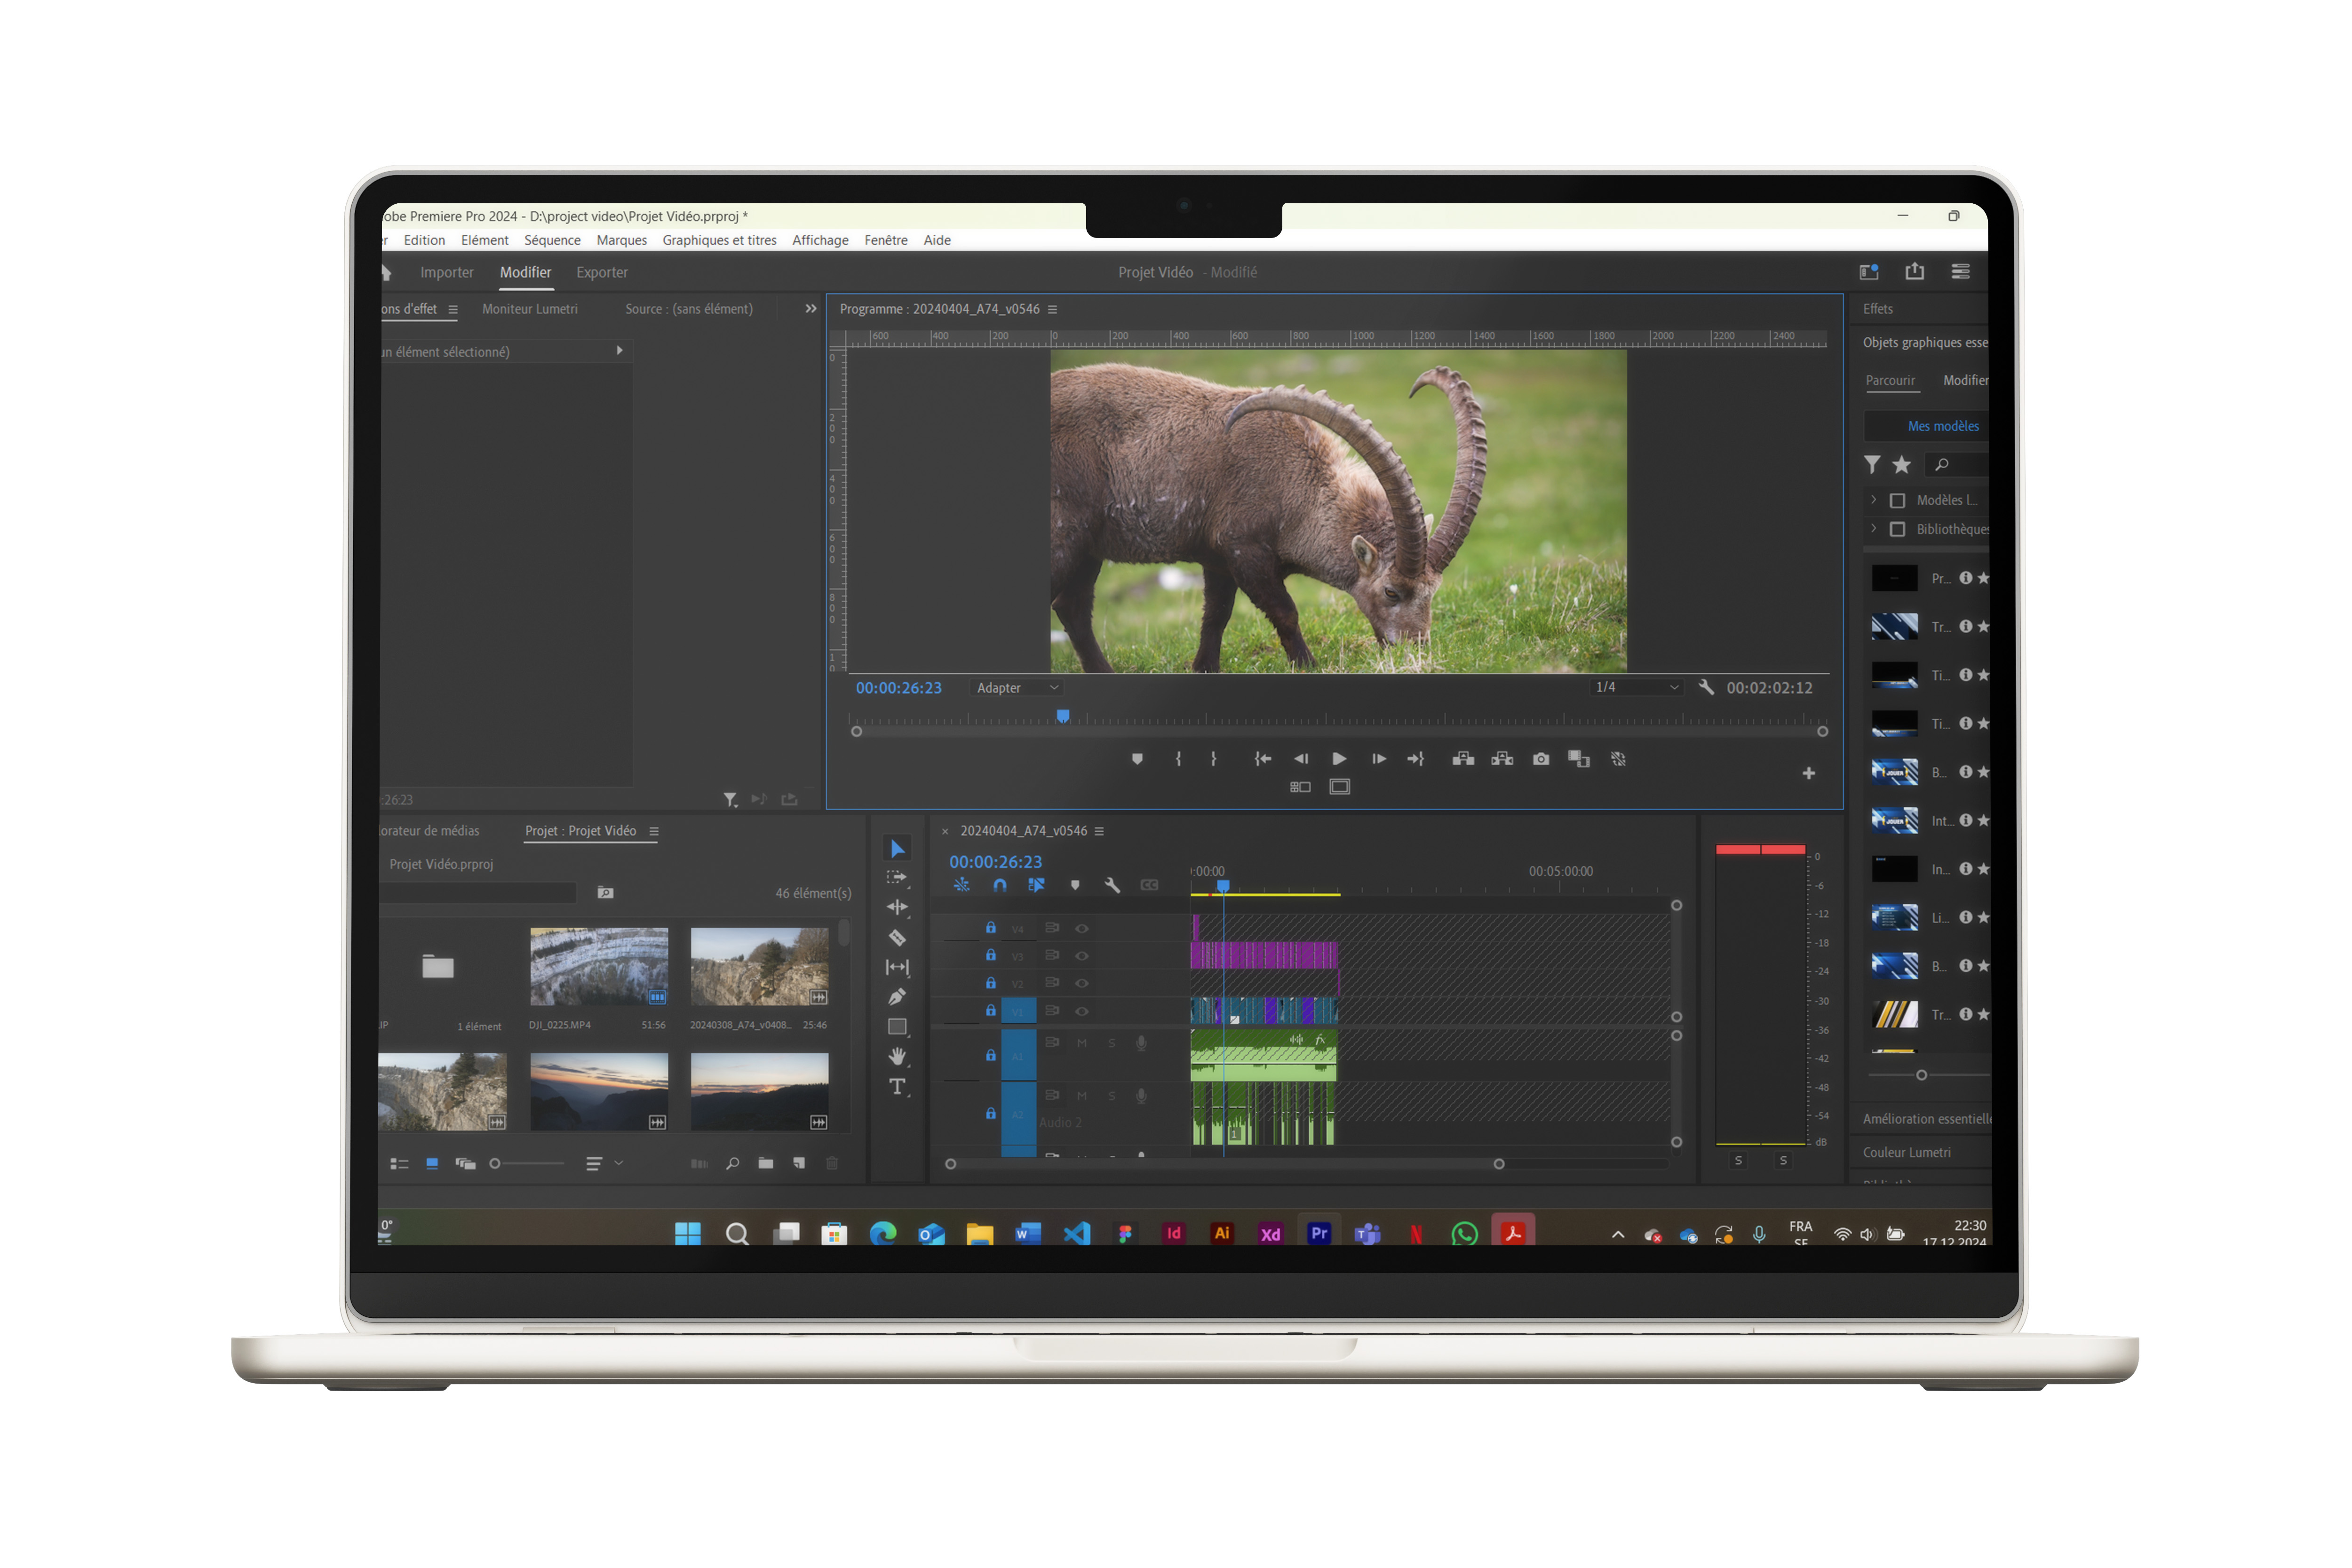Select the DJI_0225.MP4 thumbnail
Image resolution: width=2352 pixels, height=1568 pixels.
[x=599, y=967]
